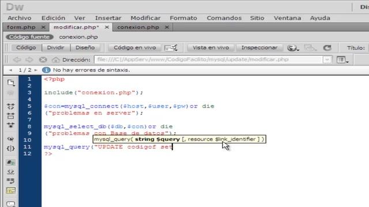This screenshot has width=369, height=207.
Task: Click the browser Forward arrow icon
Action: (x=29, y=60)
